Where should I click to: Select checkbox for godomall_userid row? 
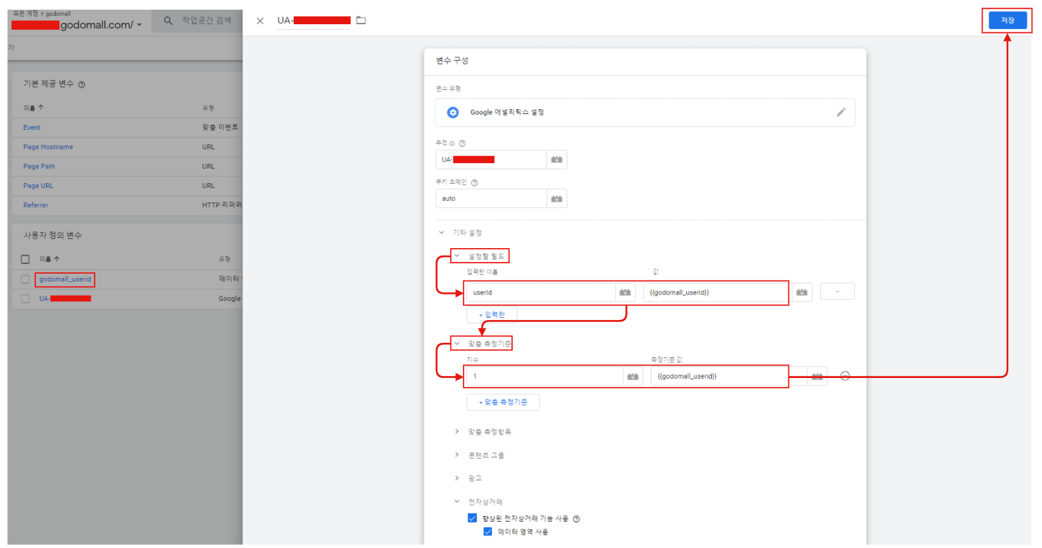26,279
